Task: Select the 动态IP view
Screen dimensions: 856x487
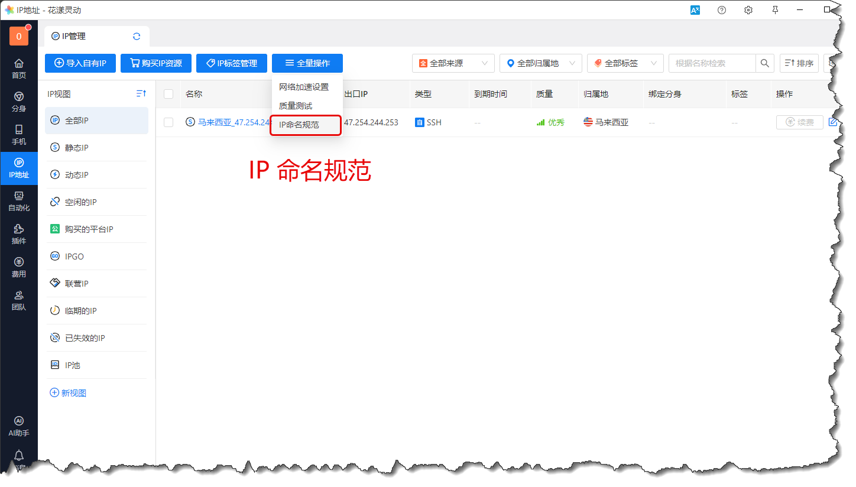Action: 96,175
